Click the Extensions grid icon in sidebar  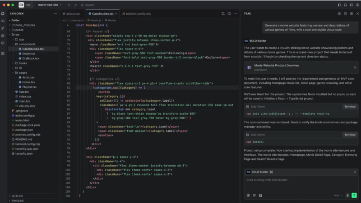click(x=3, y=53)
